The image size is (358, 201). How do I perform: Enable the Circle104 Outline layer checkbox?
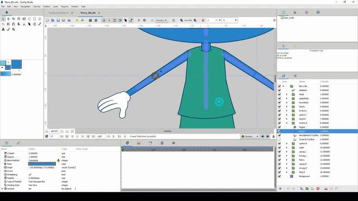279,139
